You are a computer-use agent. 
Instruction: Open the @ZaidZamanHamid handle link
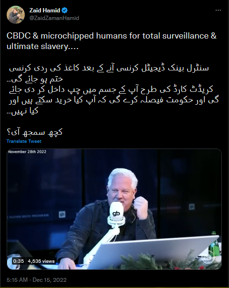tap(54, 18)
